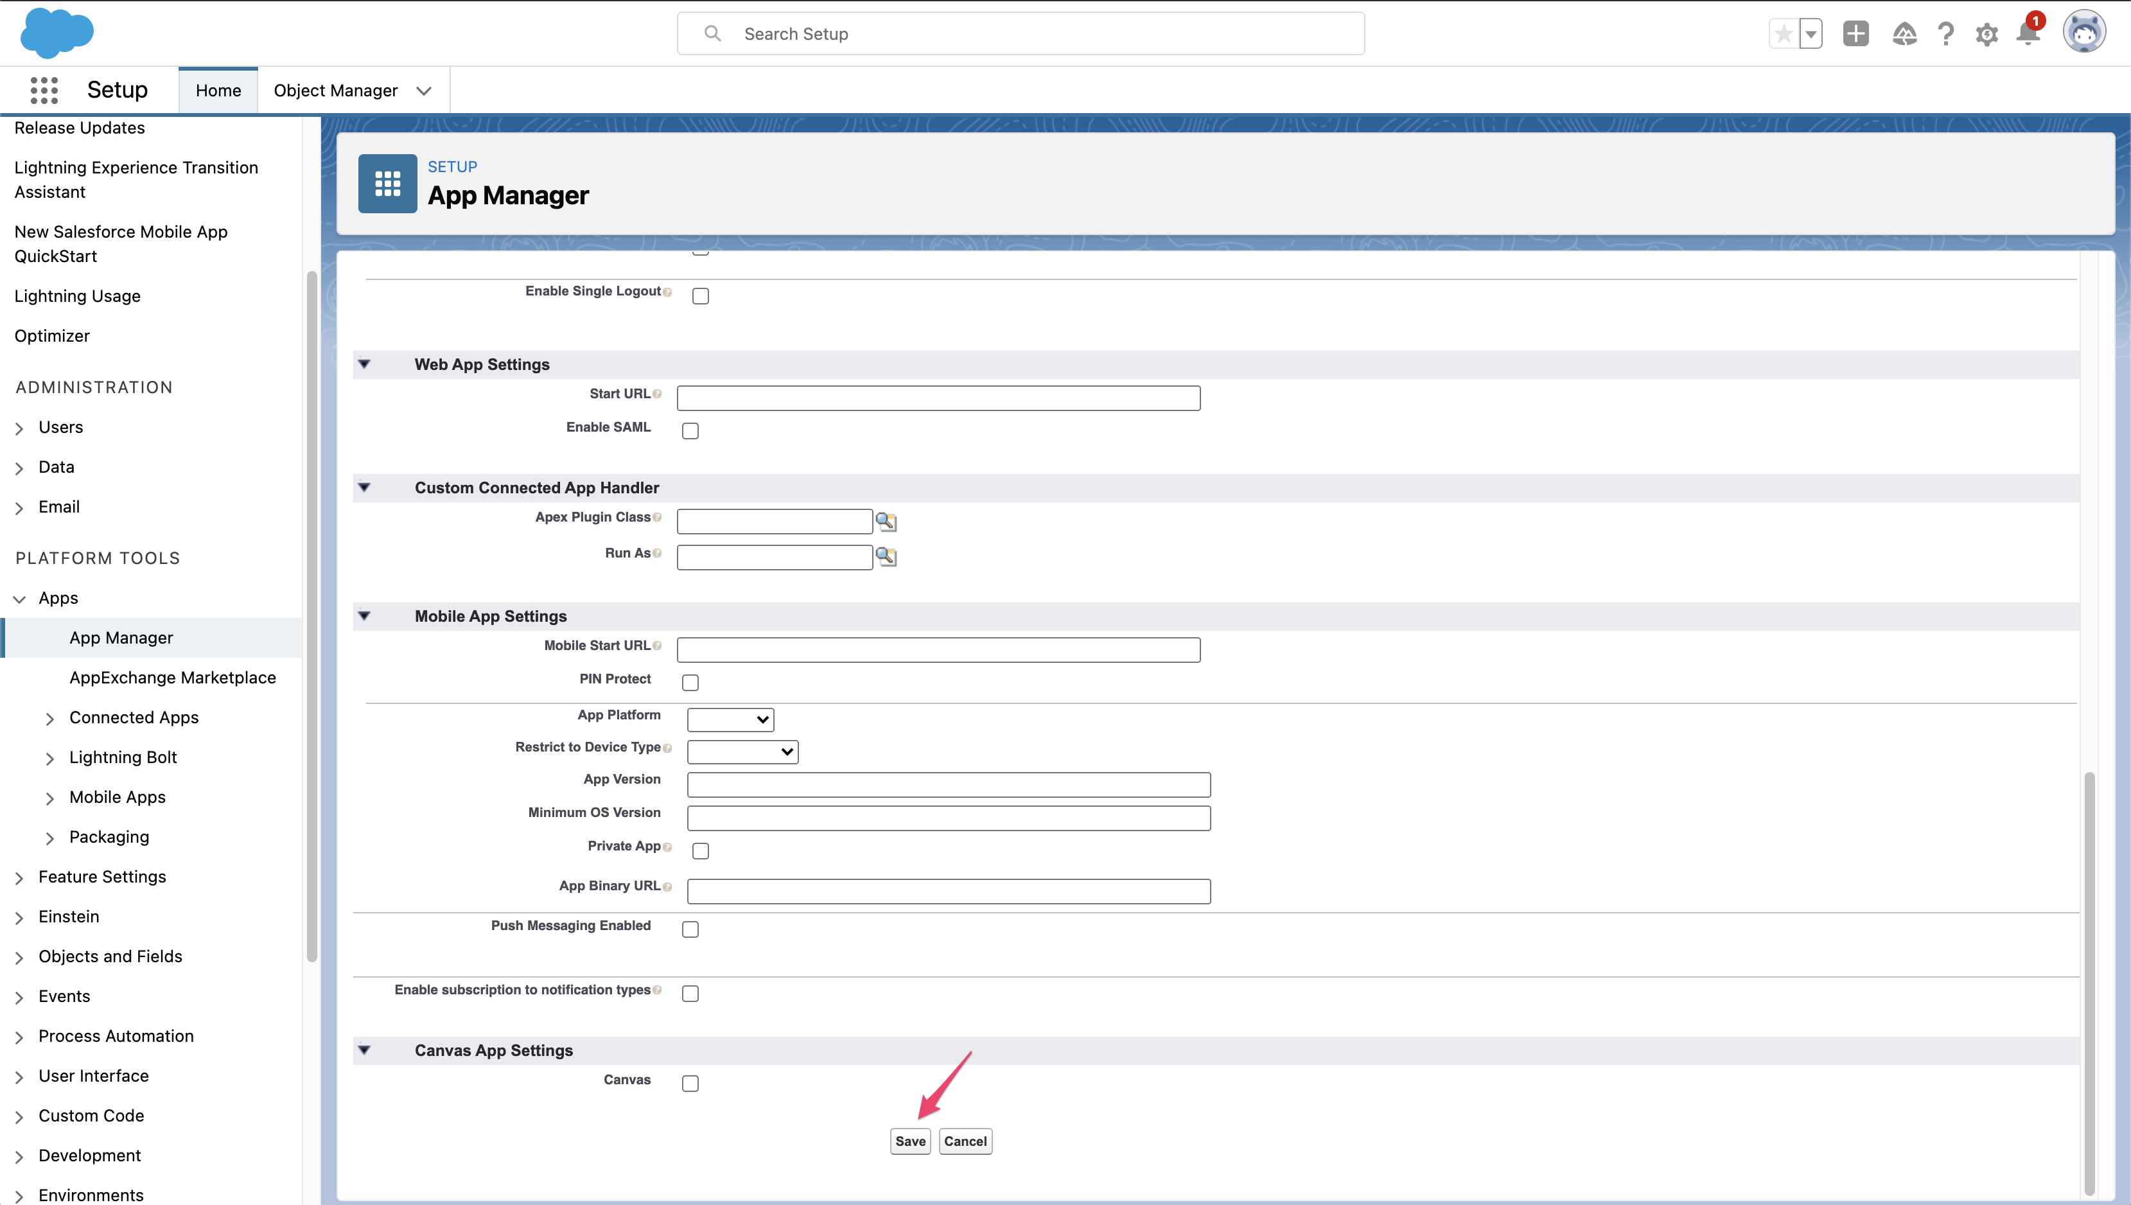Expand the Feature Settings node
Screen dimensions: 2131x1205
click(x=19, y=878)
